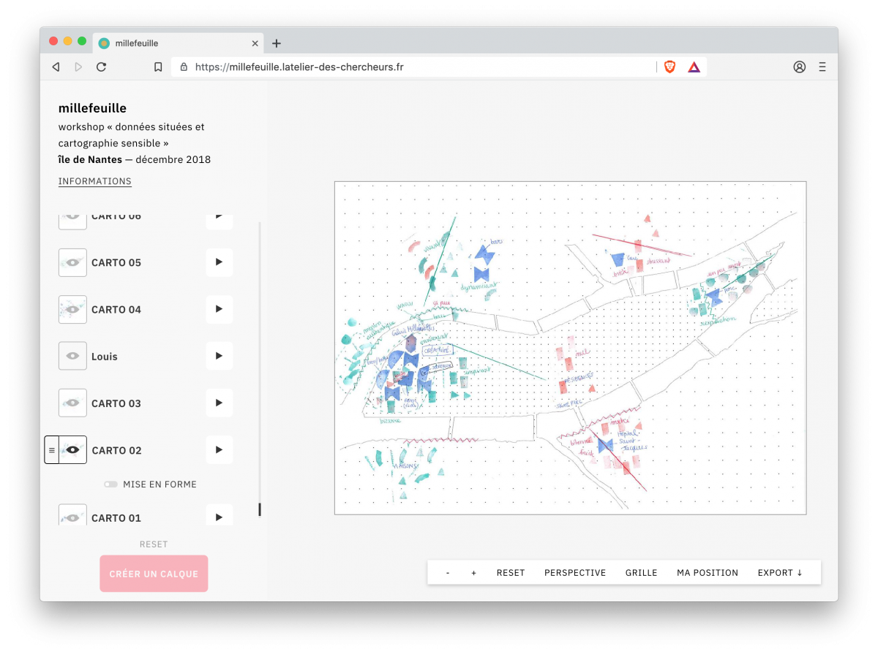The image size is (878, 654).
Task: Zoom out with the minus button
Action: pos(448,573)
